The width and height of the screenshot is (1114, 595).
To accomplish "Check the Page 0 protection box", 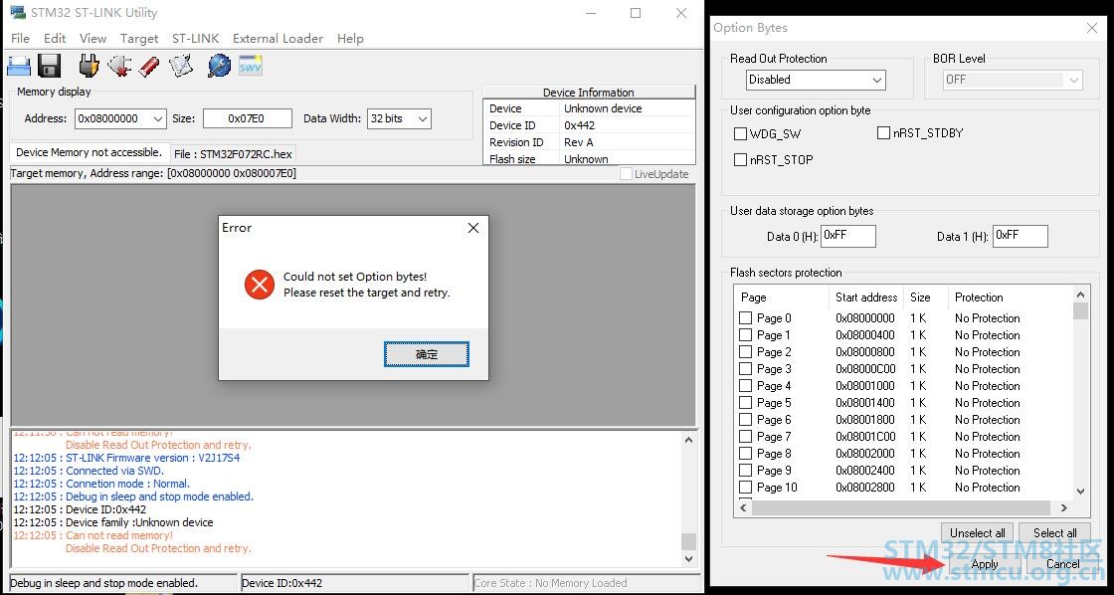I will coord(745,317).
